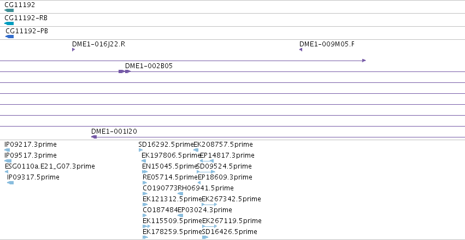Click the EK208757.5prime label
This screenshot has width=465, height=240.
223,145
